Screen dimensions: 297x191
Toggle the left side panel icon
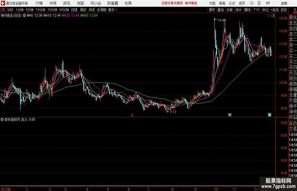tap(3, 10)
